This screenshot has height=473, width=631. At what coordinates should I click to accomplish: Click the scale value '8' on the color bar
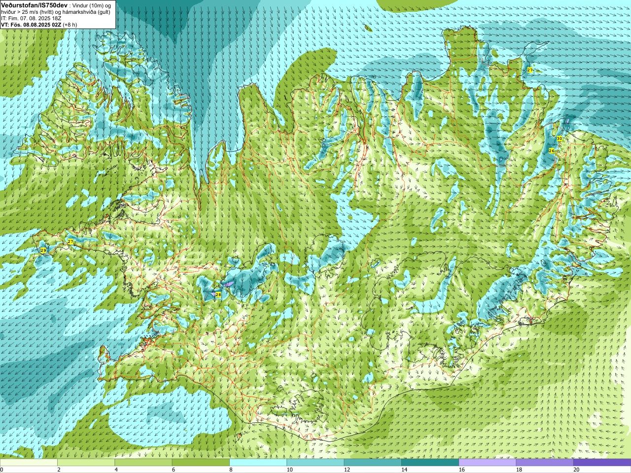click(x=231, y=470)
